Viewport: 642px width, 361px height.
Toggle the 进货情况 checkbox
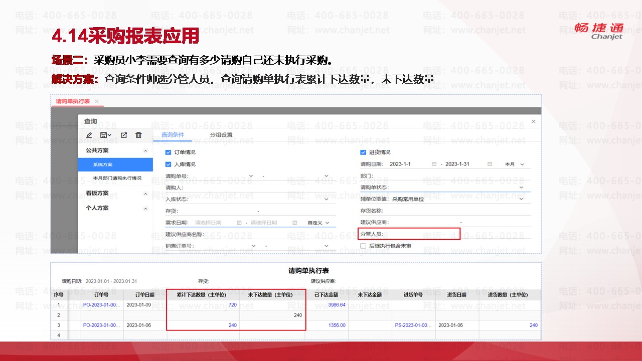pyautogui.click(x=363, y=152)
